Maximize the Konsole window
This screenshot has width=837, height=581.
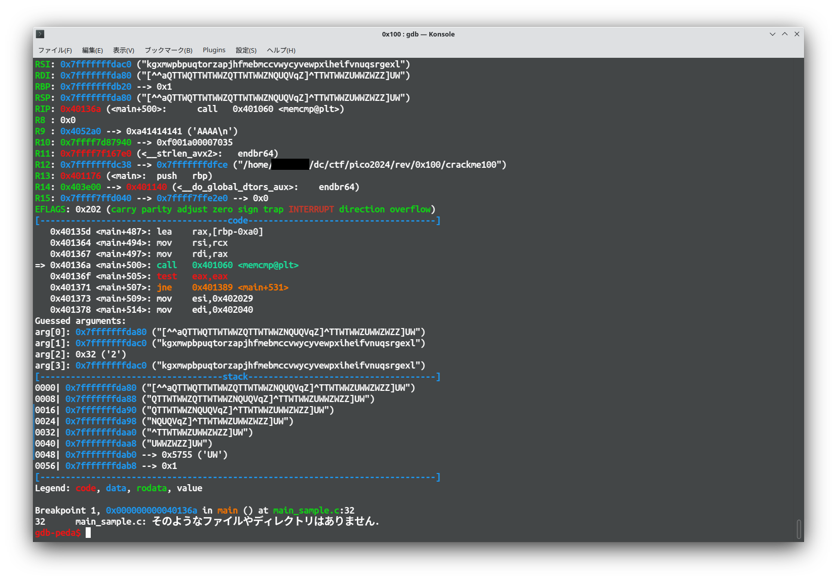tap(784, 34)
